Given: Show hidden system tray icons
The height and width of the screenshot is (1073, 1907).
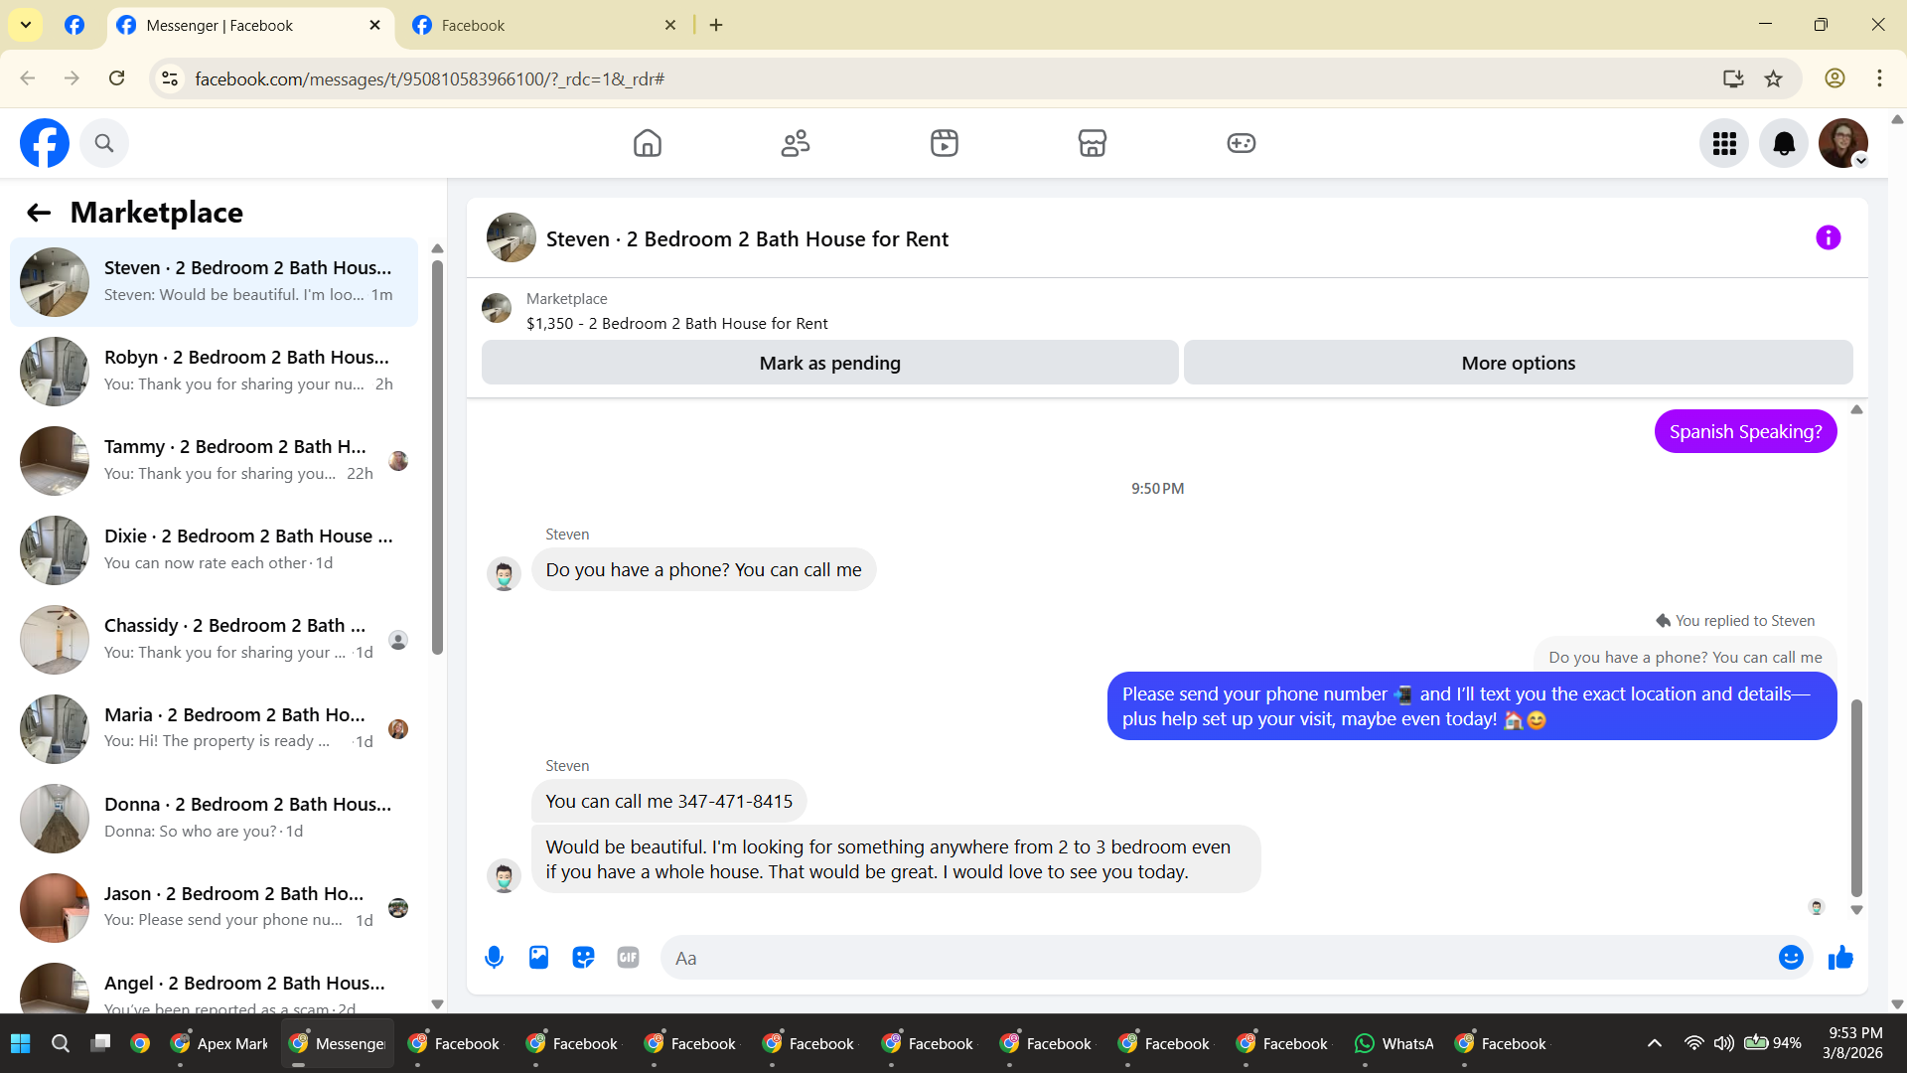Looking at the screenshot, I should pos(1655,1043).
